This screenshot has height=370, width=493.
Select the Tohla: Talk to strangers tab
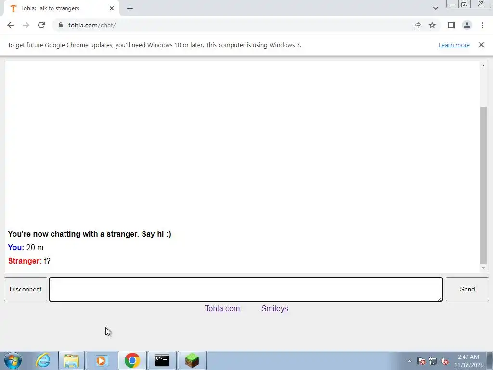[61, 8]
